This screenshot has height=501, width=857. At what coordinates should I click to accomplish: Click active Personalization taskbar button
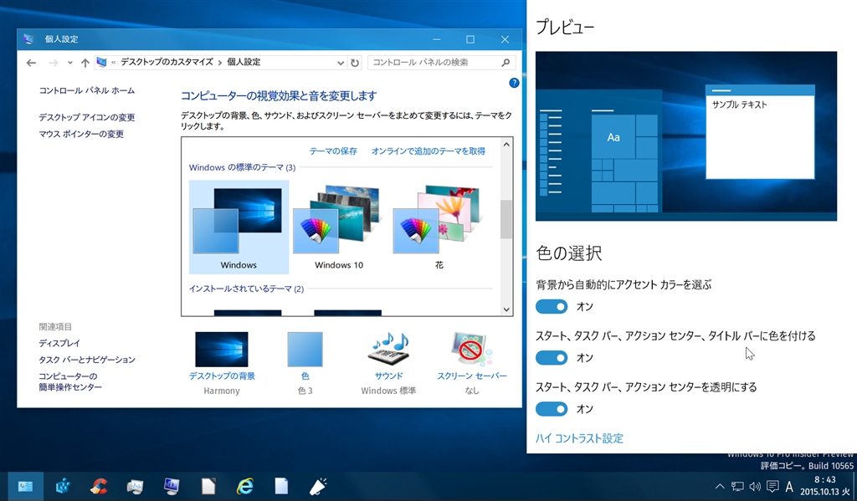[25, 486]
